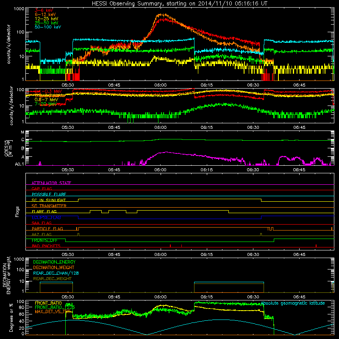The image size is (339, 339).
Task: Select the 06:00 tick under the top counts panel
Action: [161, 85]
